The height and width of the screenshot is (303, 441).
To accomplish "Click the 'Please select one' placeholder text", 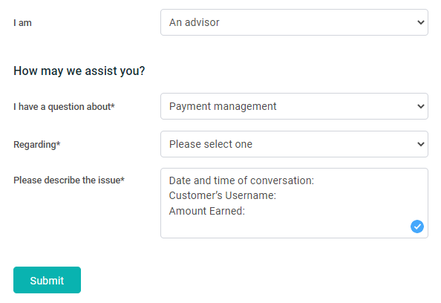I will 211,144.
